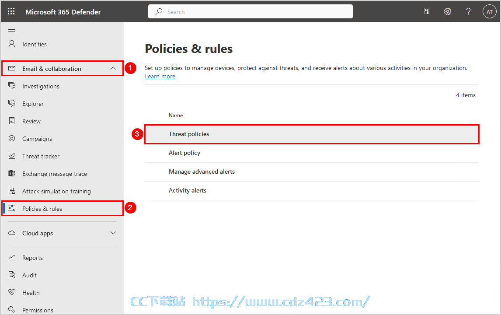Open the Alert policy row

point(312,153)
